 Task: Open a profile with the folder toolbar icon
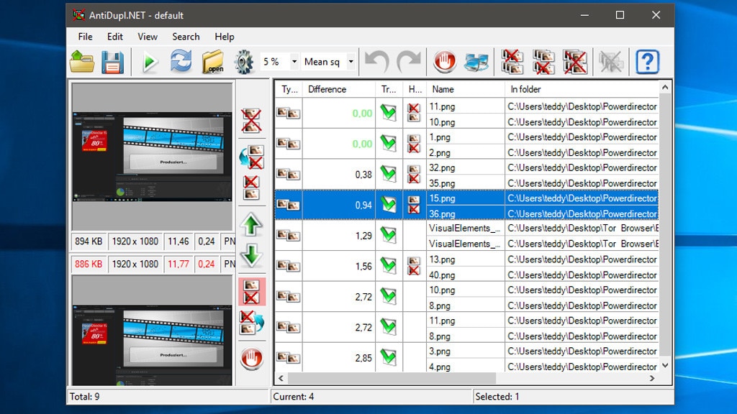point(82,62)
